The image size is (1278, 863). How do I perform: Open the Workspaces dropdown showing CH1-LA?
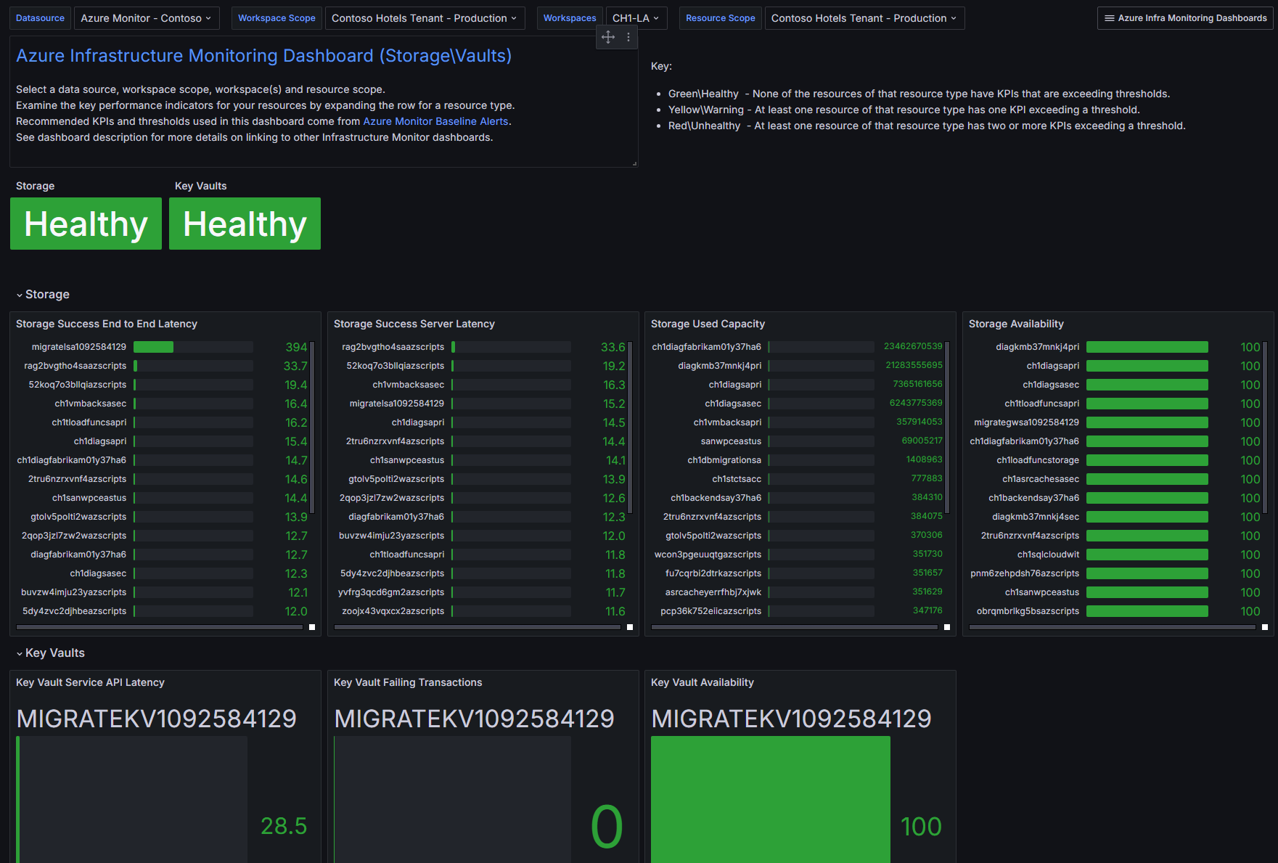[636, 18]
